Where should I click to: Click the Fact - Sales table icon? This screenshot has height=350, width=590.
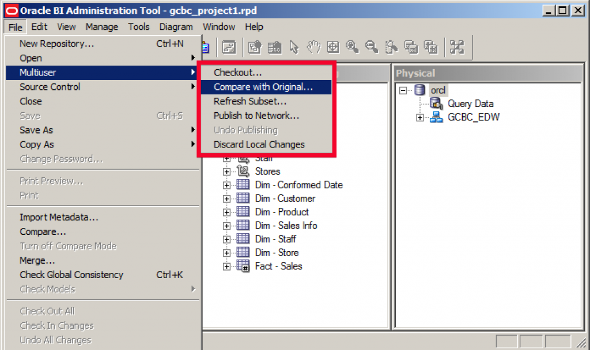[243, 266]
